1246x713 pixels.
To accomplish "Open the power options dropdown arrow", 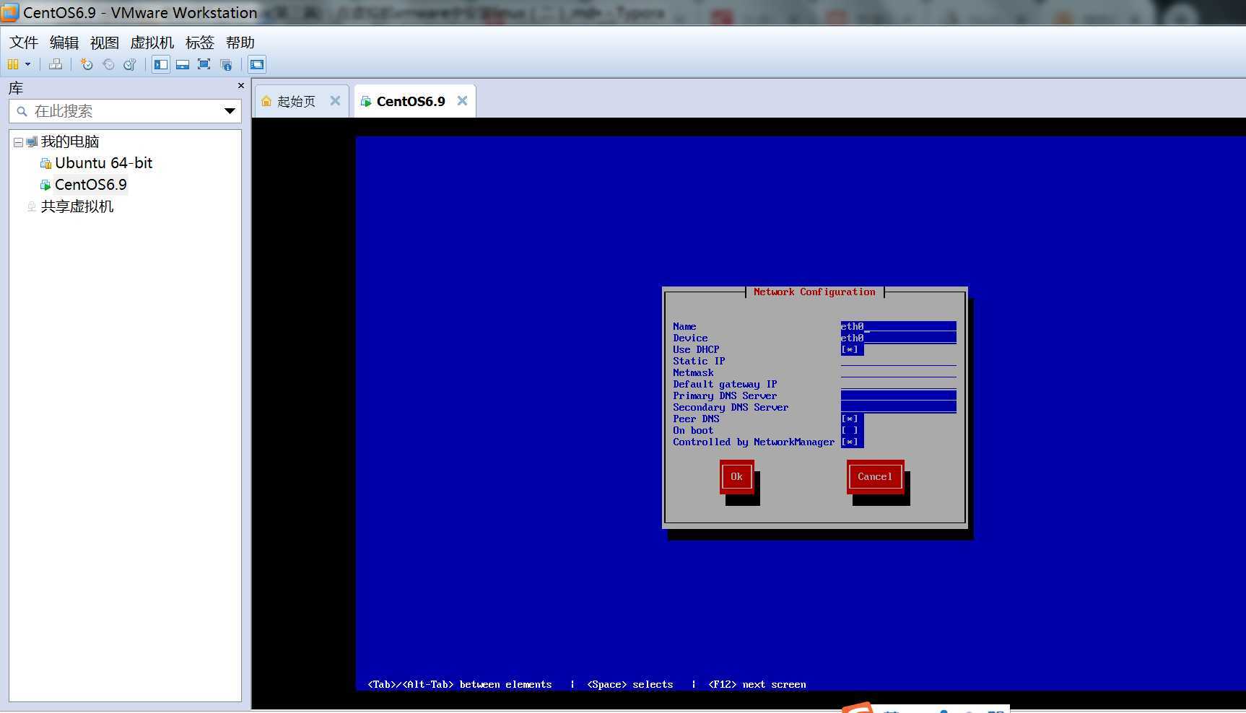I will click(28, 65).
